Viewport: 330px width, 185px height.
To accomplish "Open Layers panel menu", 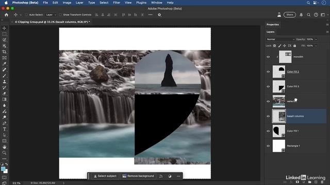I will tap(327, 32).
